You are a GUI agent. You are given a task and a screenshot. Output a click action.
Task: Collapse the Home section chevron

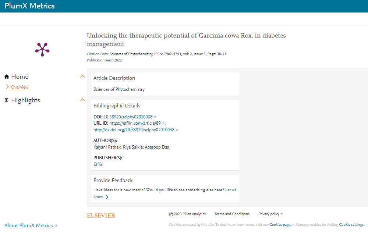[x=82, y=76]
